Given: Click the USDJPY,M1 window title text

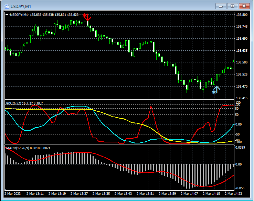Looking at the screenshot, I should pyautogui.click(x=20, y=6).
